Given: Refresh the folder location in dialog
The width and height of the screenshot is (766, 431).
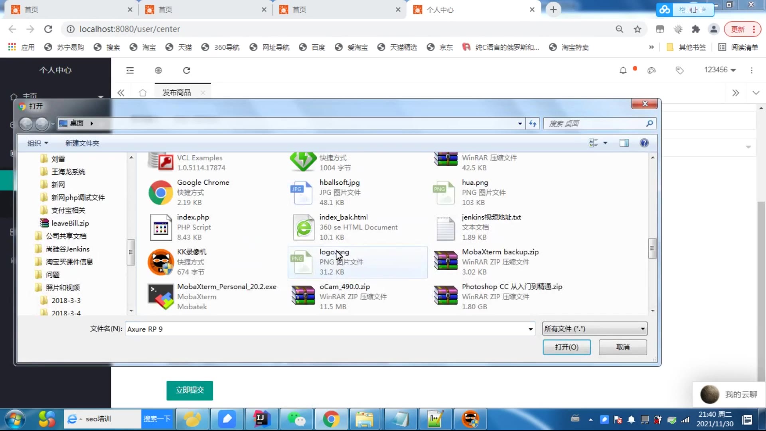Looking at the screenshot, I should (x=533, y=124).
